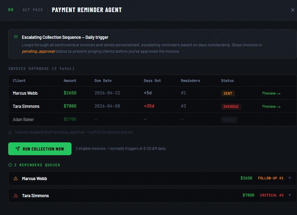Open Preview for Marcus Webb invoice
The width and height of the screenshot is (297, 215).
[x=271, y=93]
